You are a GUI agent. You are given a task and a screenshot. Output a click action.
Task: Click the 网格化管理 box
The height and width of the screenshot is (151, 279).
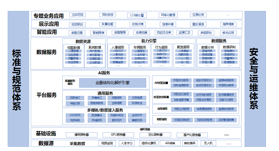(168, 15)
